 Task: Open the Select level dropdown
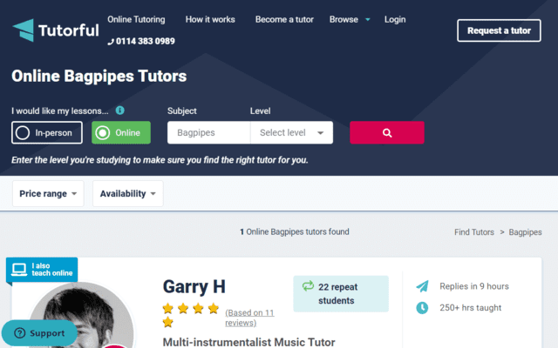click(291, 132)
